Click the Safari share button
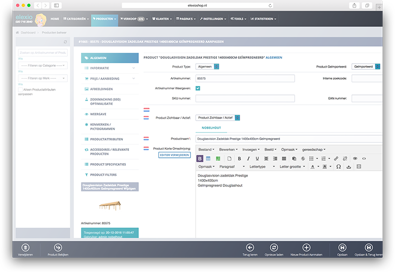Screen dimensions: 395x272 354,5
